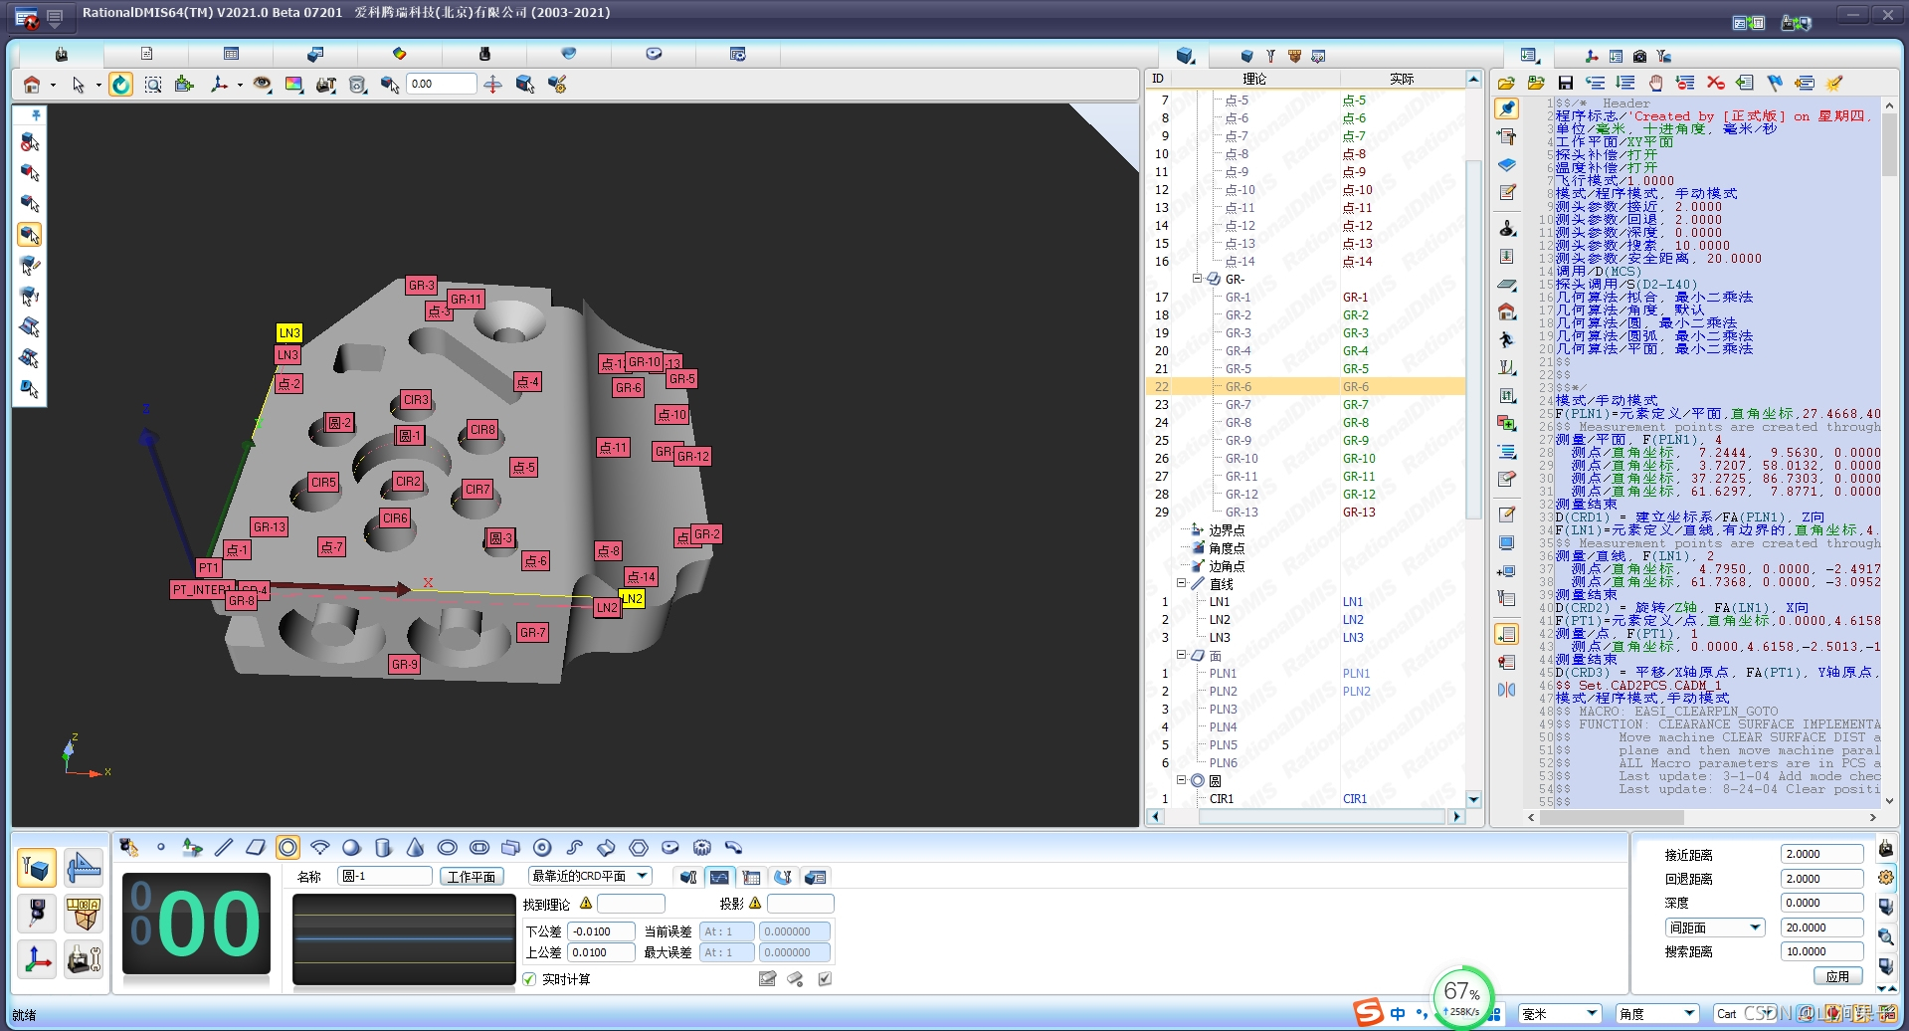
Task: Switch to the CMM machine tab in top ribbon
Action: tap(62, 54)
